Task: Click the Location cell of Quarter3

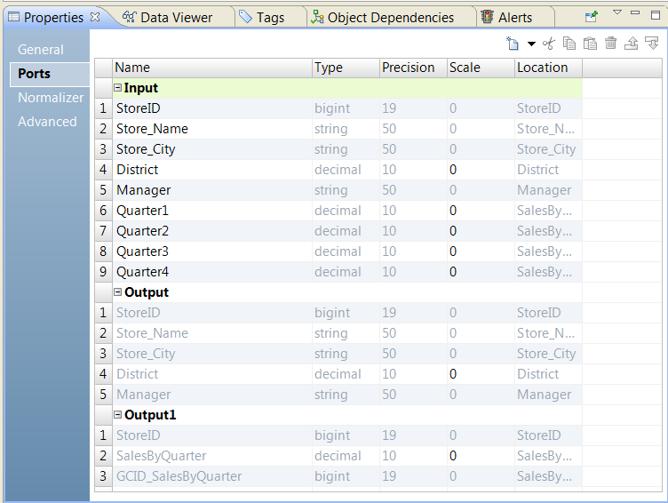Action: click(x=548, y=251)
